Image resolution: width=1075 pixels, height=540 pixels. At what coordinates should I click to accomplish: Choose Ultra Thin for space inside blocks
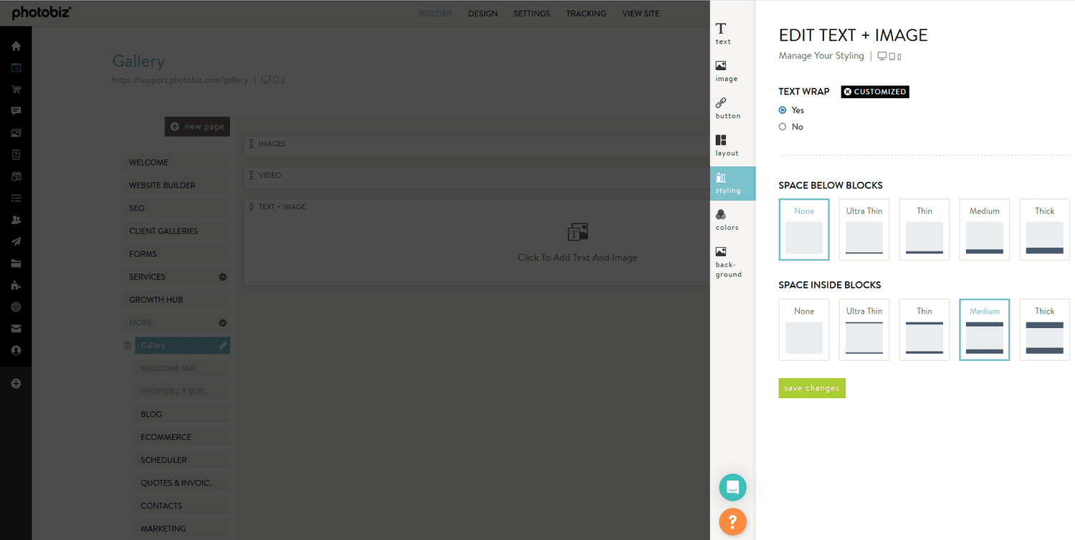click(x=864, y=329)
